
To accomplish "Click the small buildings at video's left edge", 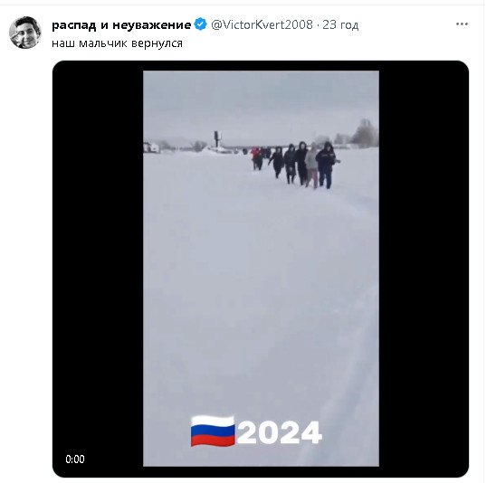I will point(152,147).
